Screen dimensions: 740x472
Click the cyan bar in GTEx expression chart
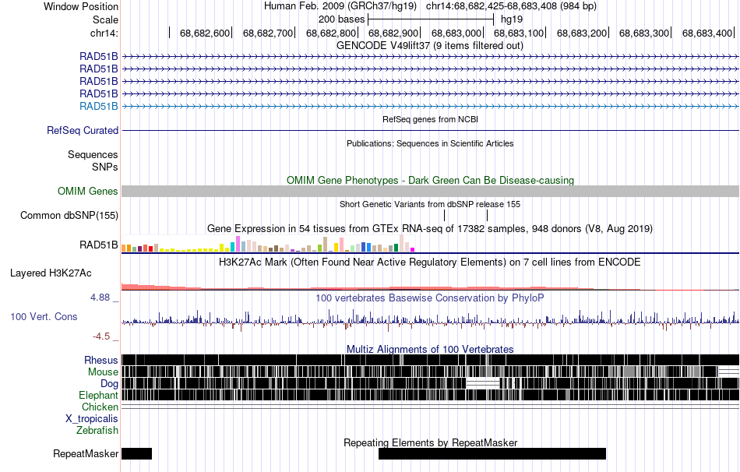coord(232,247)
